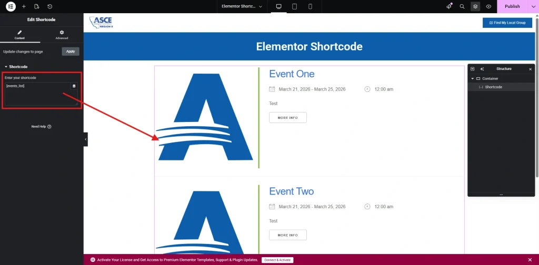Switch to the Advanced tab
The width and height of the screenshot is (539, 265).
62,35
